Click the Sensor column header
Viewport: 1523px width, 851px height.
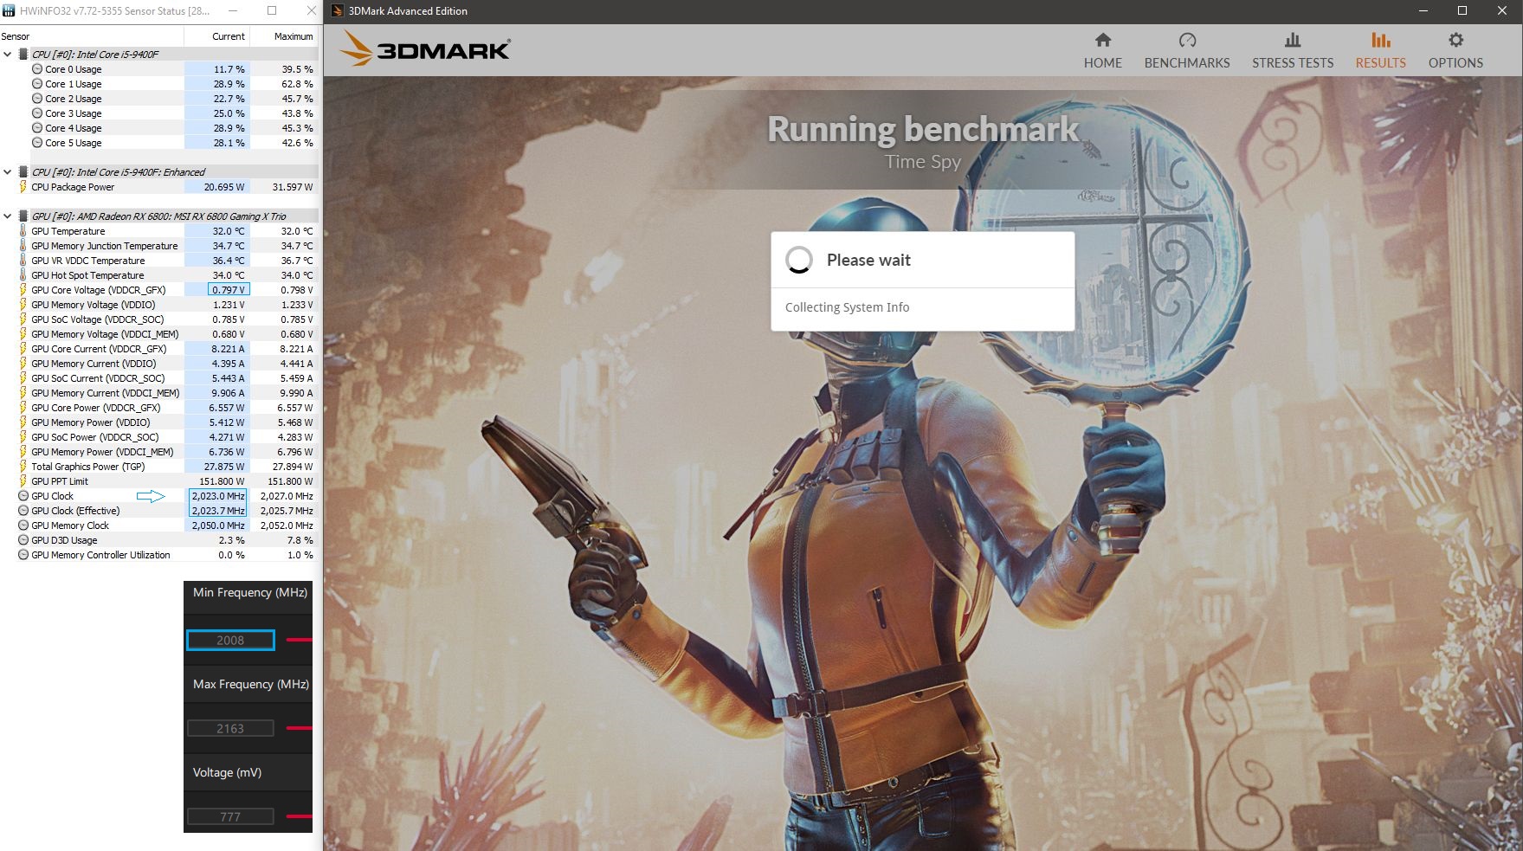(x=92, y=36)
